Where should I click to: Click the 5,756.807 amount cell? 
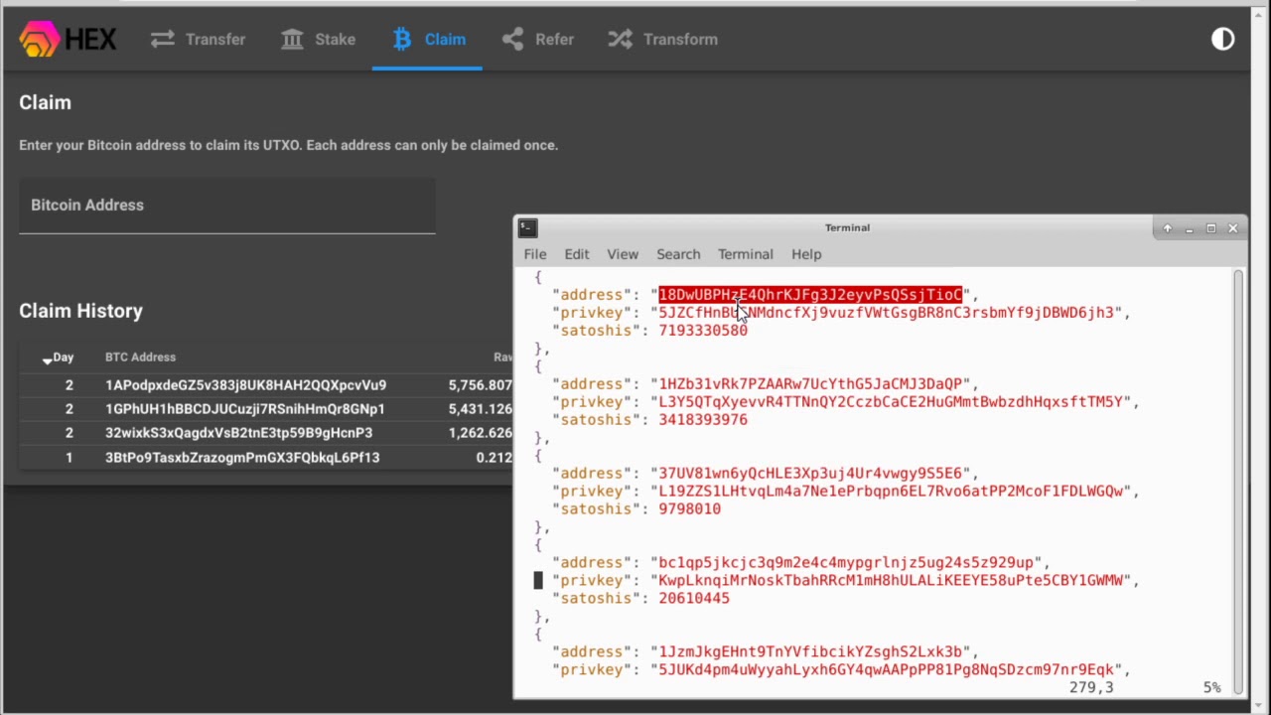tap(481, 385)
